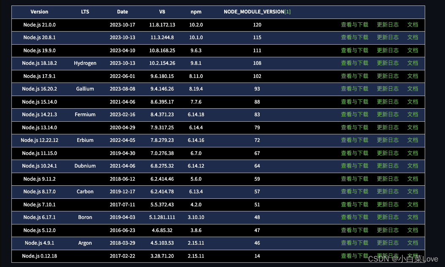Click the Date column header
Viewport: 445px width, 267px height.
(122, 12)
